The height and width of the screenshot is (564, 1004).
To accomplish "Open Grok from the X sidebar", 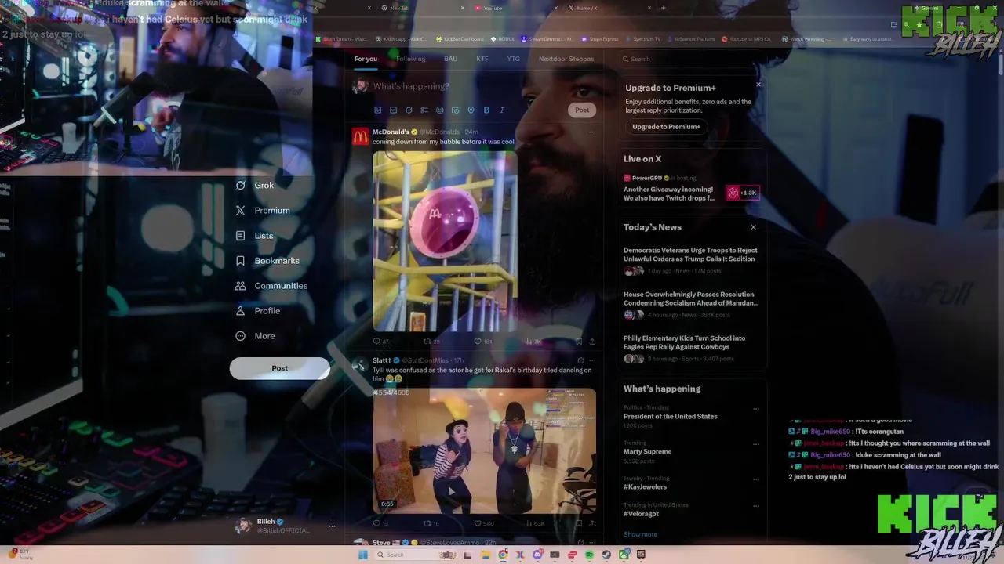I will (255, 186).
